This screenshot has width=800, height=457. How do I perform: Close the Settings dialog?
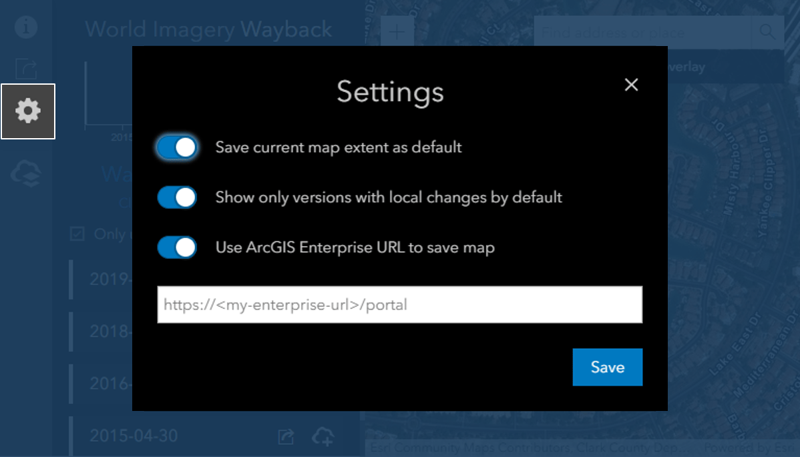(630, 85)
